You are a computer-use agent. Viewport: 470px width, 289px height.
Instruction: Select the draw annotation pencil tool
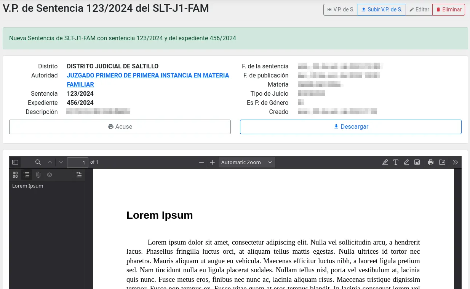tap(406, 162)
